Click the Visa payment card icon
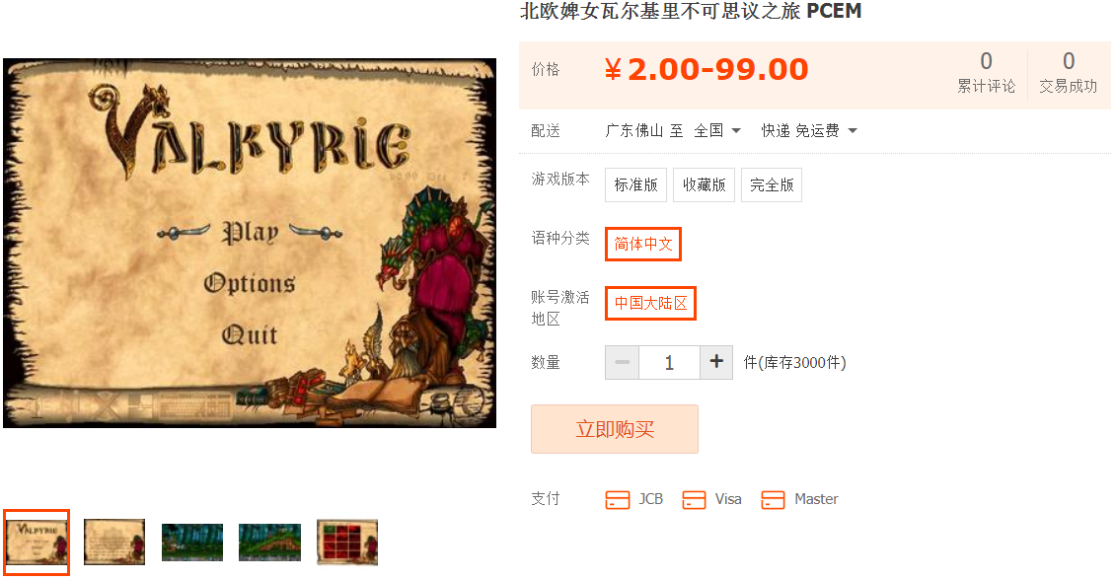Screen dimensions: 1115x580 pyautogui.click(x=694, y=500)
